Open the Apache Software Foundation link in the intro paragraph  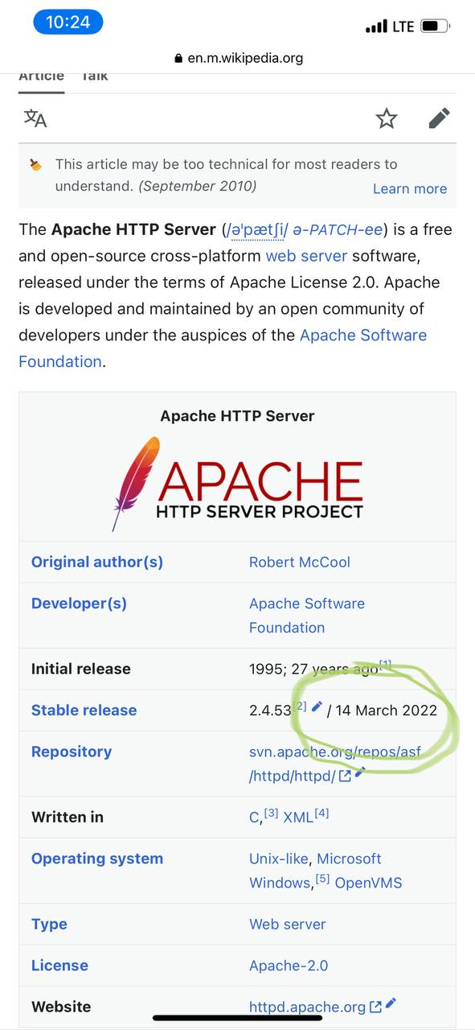point(223,348)
